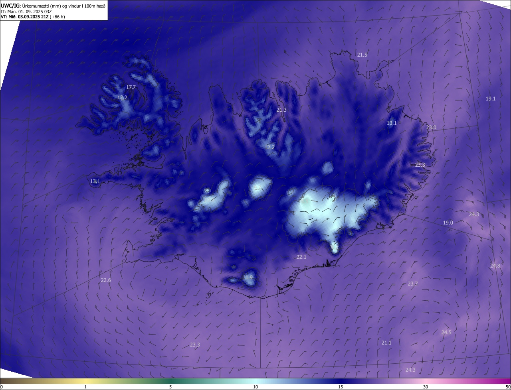The height and width of the screenshot is (390, 511).
Task: Click the precipitation value 23.0
Action: click(x=431, y=127)
